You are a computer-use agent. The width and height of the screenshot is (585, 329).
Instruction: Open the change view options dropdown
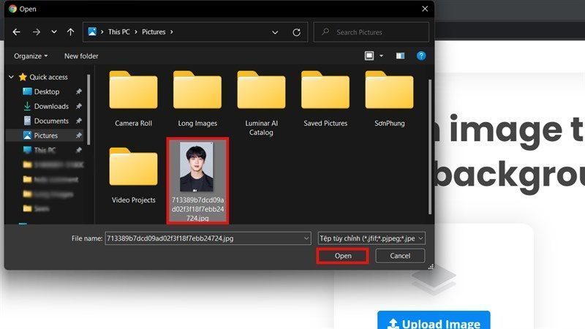pos(381,56)
